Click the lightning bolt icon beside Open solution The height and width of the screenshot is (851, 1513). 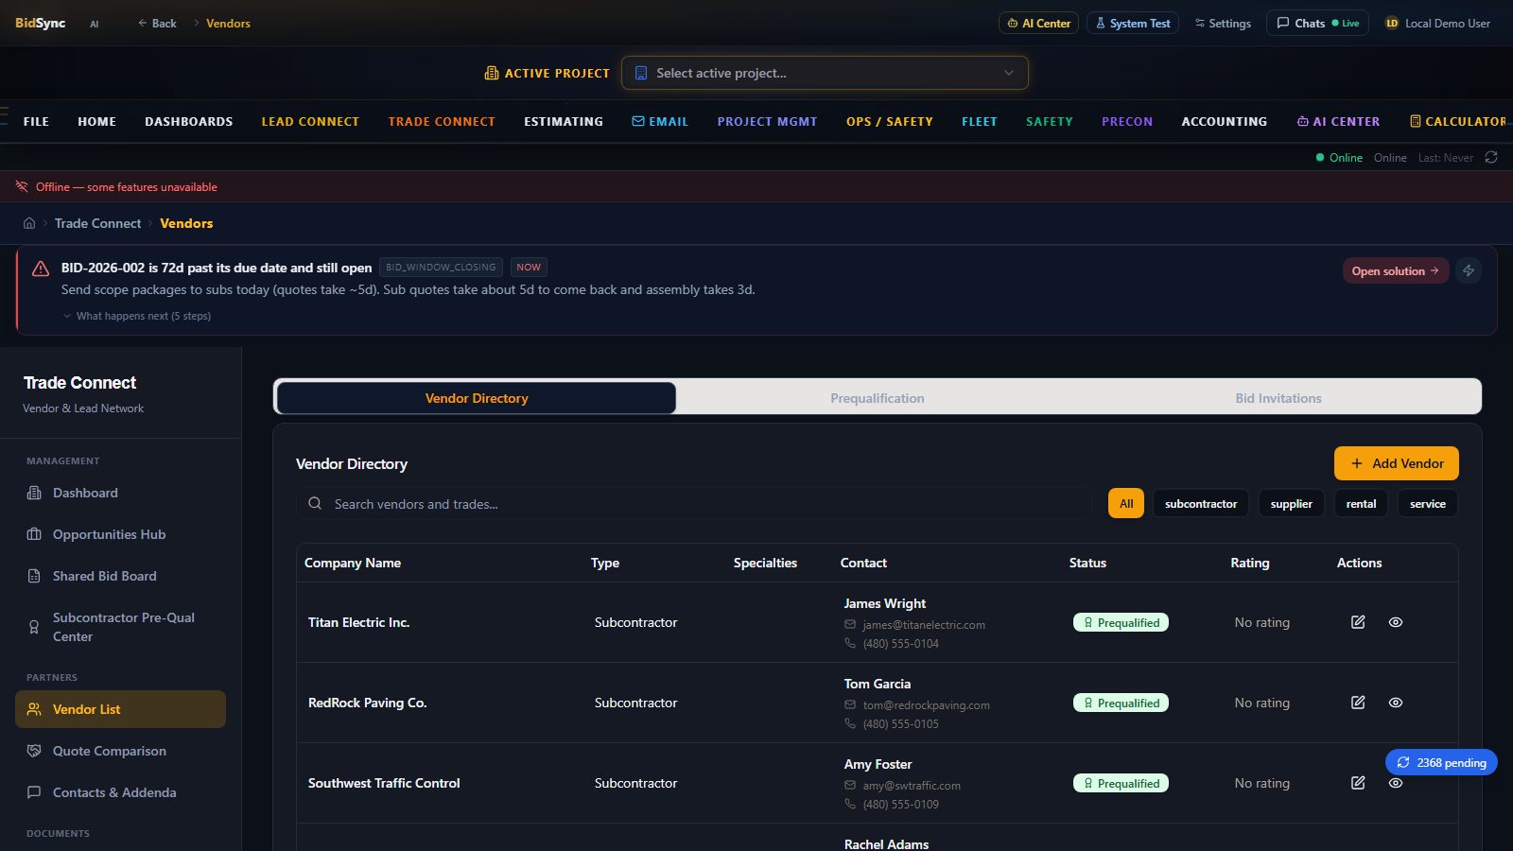[x=1469, y=270]
